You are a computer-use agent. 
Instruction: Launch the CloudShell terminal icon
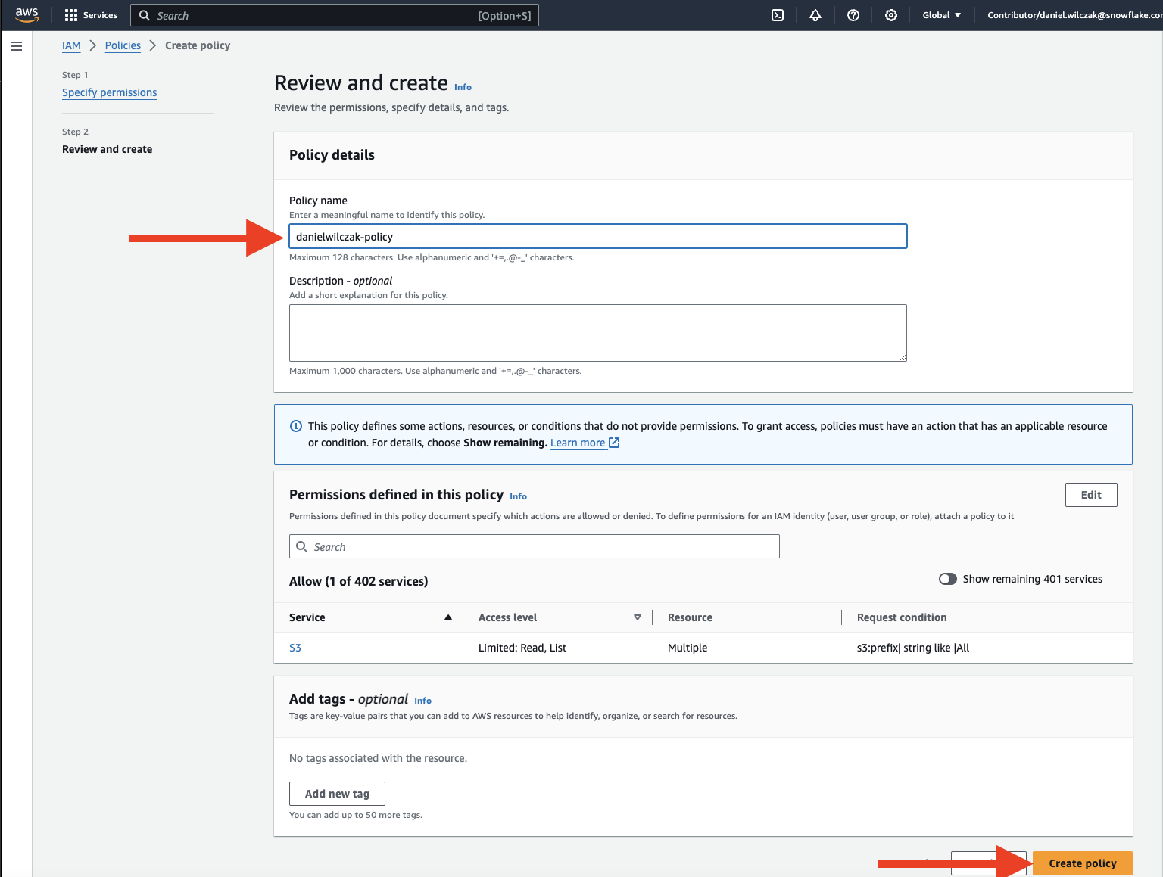(x=778, y=15)
